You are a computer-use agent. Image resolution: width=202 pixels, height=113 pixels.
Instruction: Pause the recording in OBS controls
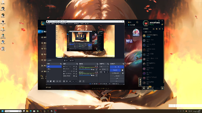[x=122, y=70]
